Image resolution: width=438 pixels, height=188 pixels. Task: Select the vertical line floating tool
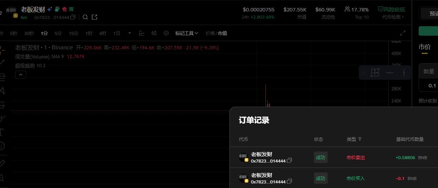tap(404, 73)
